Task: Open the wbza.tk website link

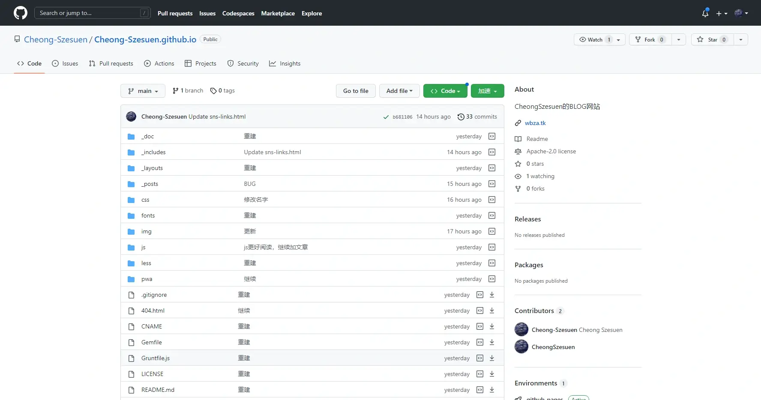Action: [x=535, y=123]
